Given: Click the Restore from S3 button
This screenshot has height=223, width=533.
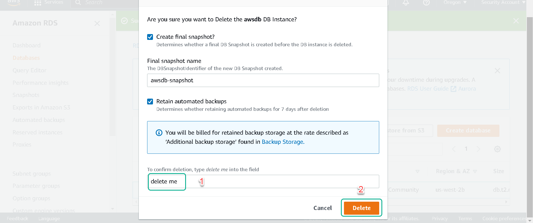Looking at the screenshot, I should (x=410, y=130).
